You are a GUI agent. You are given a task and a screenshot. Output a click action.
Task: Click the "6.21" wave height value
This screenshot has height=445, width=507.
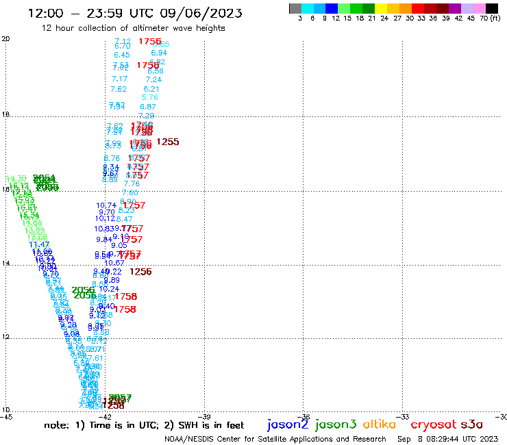click(151, 89)
